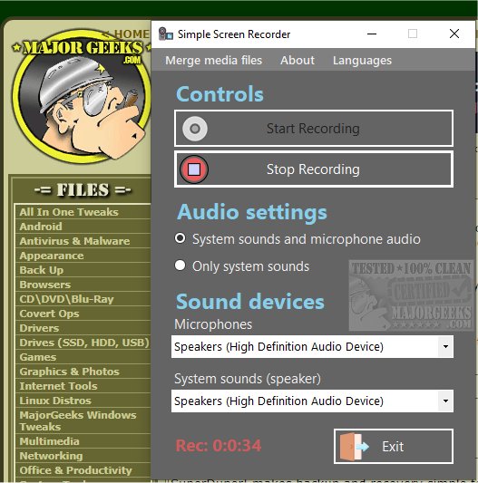Click the Stop Recording button label

click(313, 169)
